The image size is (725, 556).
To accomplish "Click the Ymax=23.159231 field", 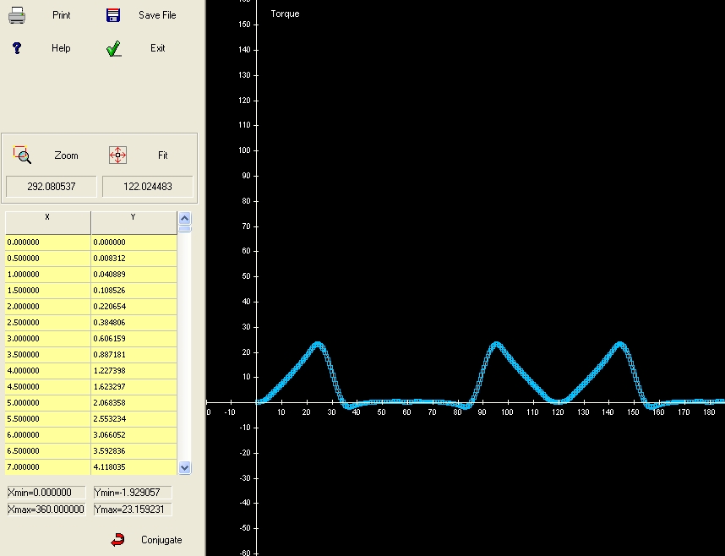I will pos(133,510).
